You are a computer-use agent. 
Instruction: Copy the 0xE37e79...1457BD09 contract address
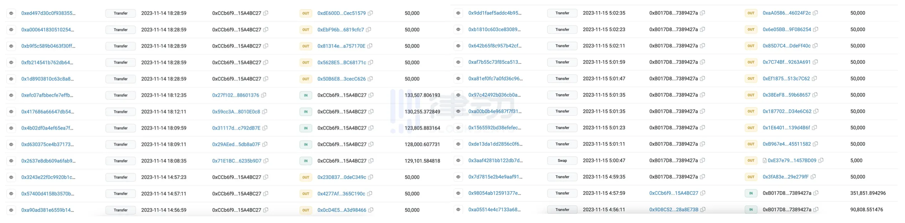pos(821,160)
